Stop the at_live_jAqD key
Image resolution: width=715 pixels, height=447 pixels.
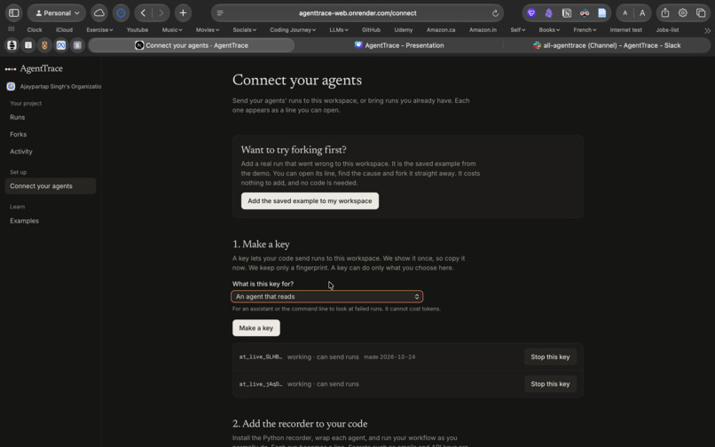pos(550,384)
